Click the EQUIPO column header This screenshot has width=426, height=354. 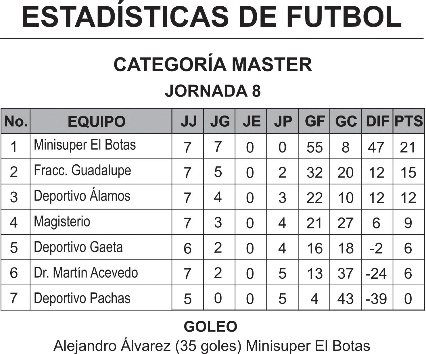(x=97, y=122)
